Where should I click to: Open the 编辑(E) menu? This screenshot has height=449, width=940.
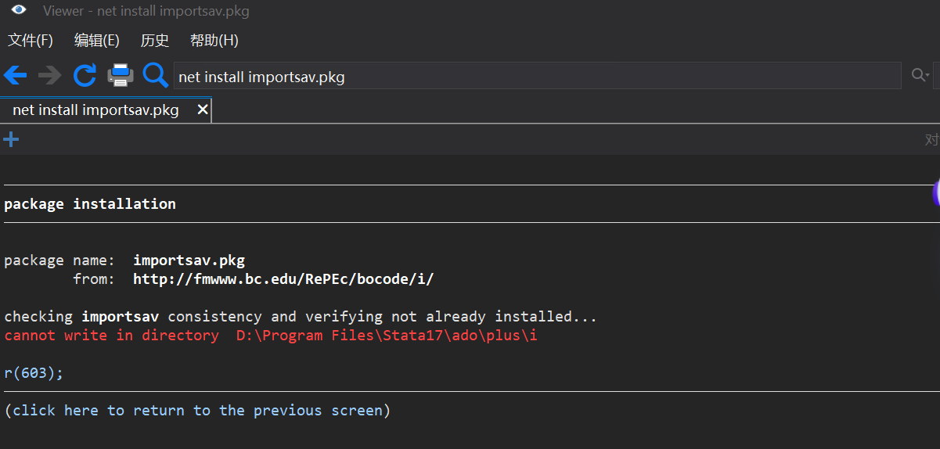pos(97,40)
